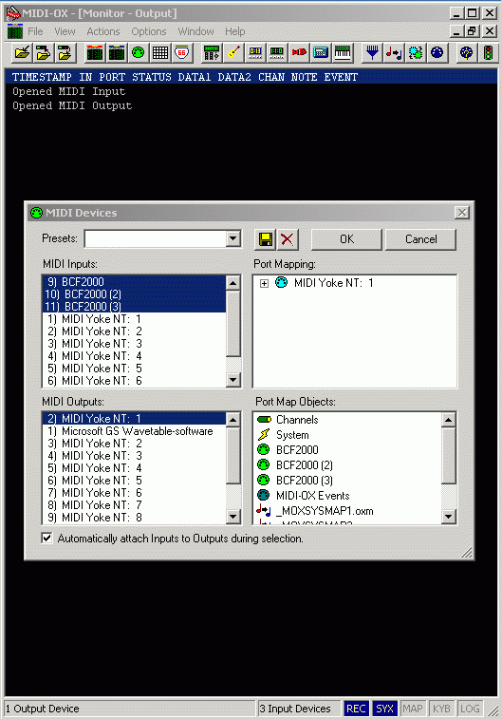Screen dimensions: 502x719
Task: Toggle the SYX status bar indicator
Action: [x=384, y=709]
